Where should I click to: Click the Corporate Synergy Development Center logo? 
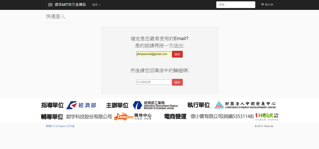245,105
